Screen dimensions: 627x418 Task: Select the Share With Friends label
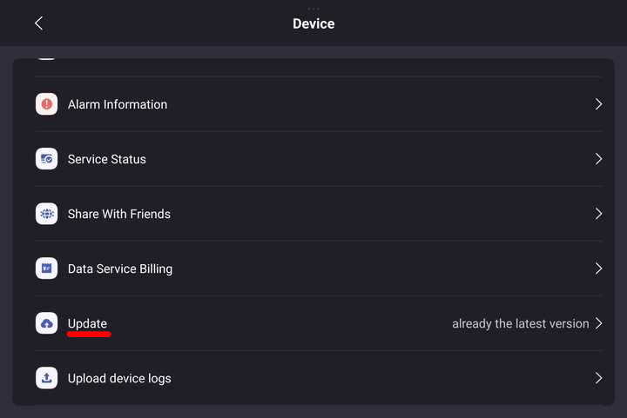click(119, 214)
